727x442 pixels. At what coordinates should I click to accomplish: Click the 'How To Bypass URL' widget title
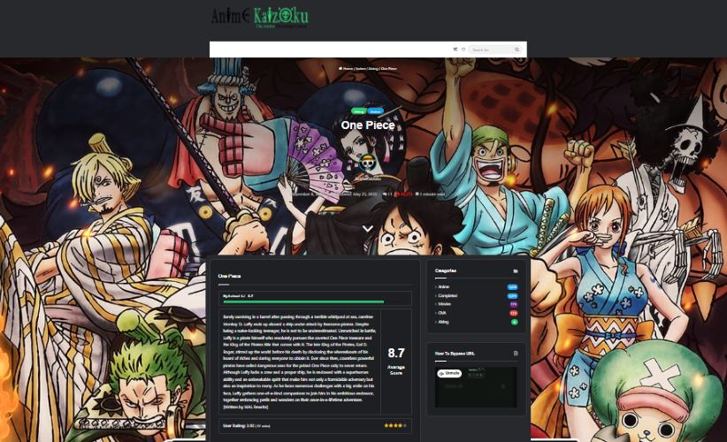pos(455,354)
